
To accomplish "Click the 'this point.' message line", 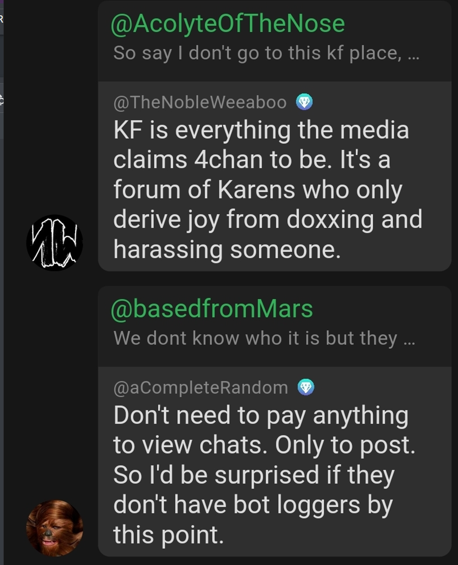I will coord(169,534).
